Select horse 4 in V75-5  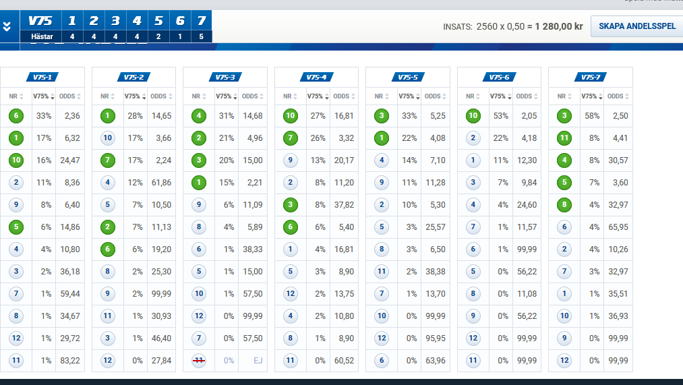click(x=382, y=160)
